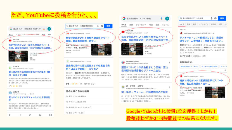The height and width of the screenshot is (130, 232).
Task: Tap the camera icon in the rightmost Yahoo search box
Action: [216, 18]
